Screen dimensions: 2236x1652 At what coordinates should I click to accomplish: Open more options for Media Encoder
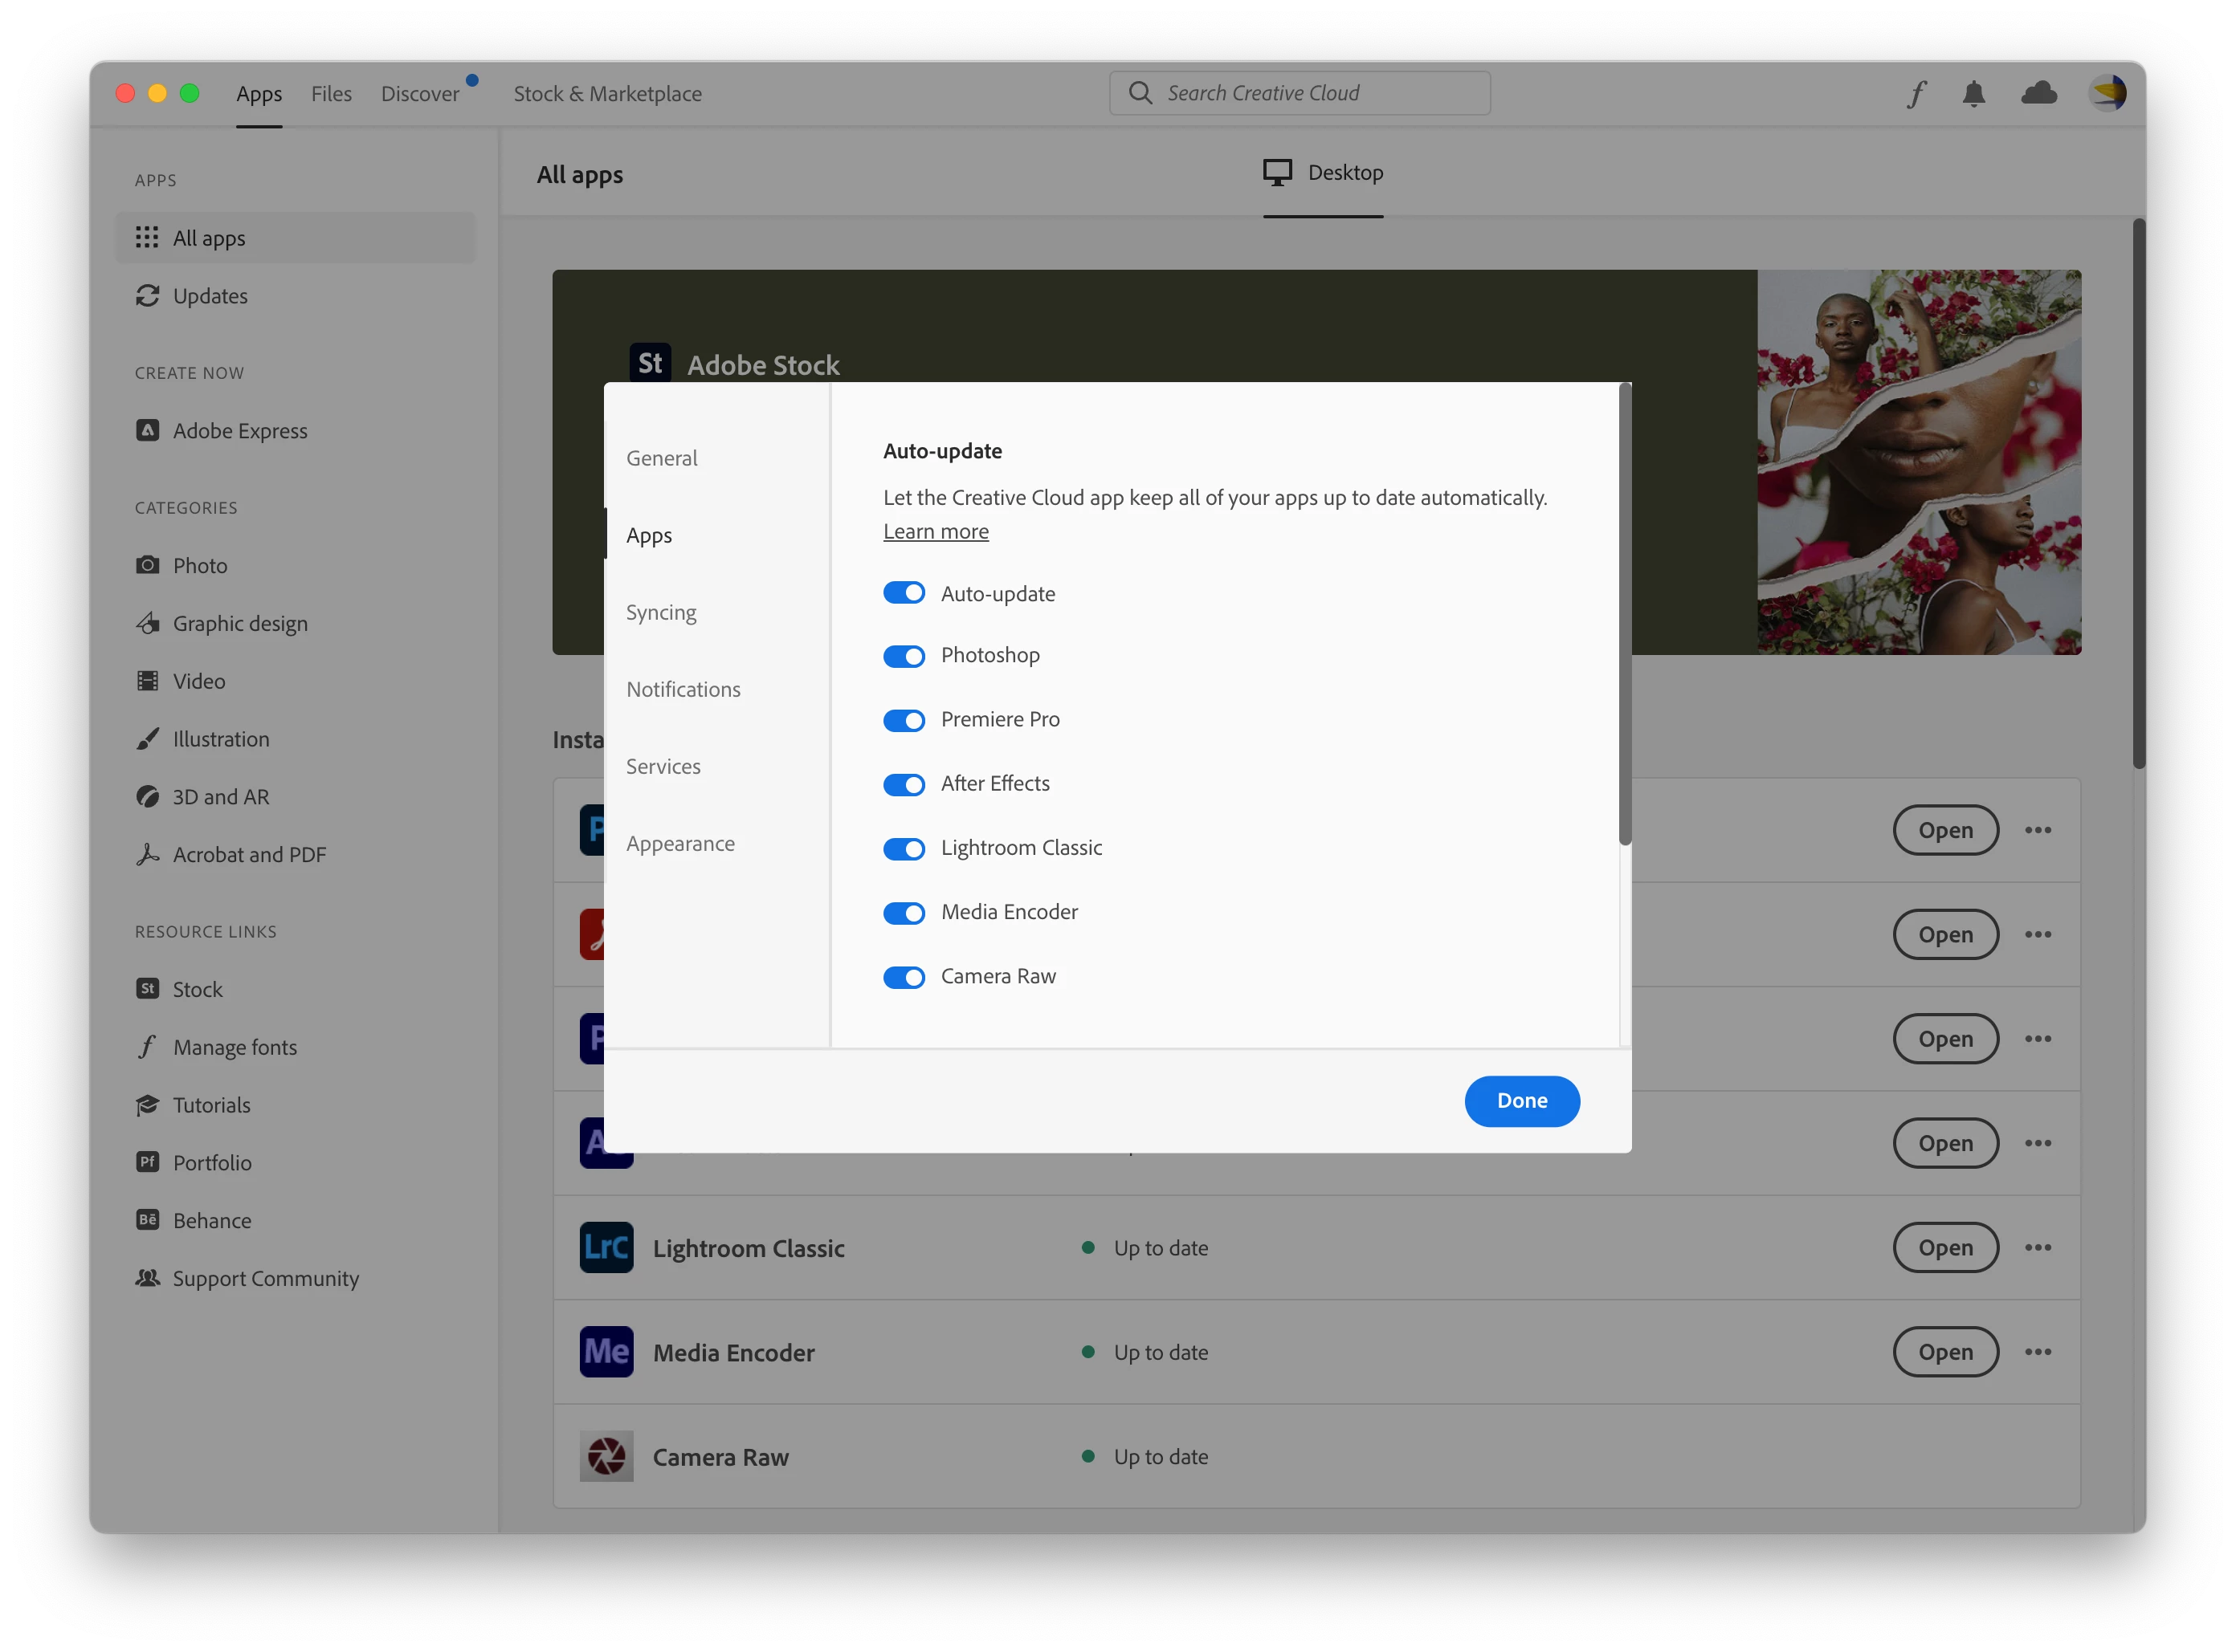point(2038,1352)
